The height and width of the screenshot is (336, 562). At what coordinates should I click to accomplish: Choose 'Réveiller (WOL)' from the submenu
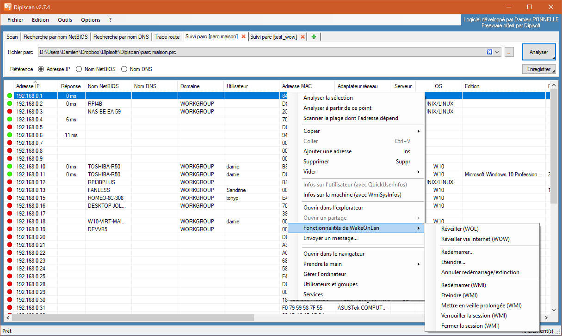[460, 229]
